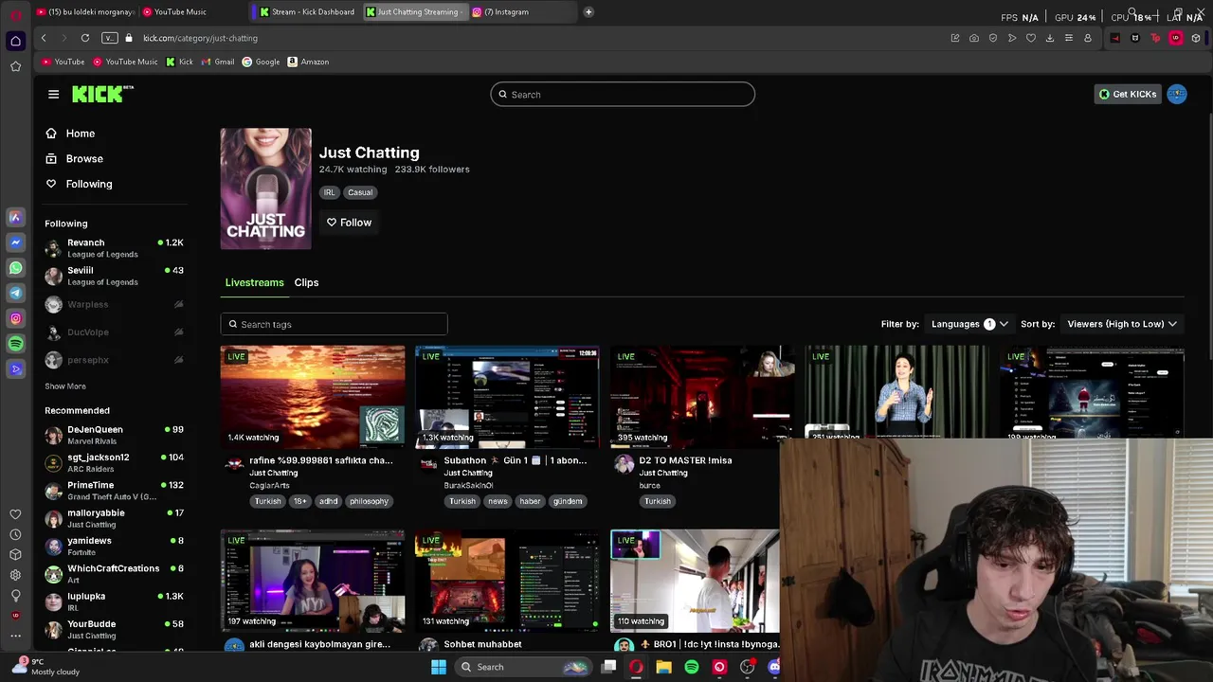
Task: Switch to Stream - Kick Dashboard tab
Action: click(x=307, y=12)
